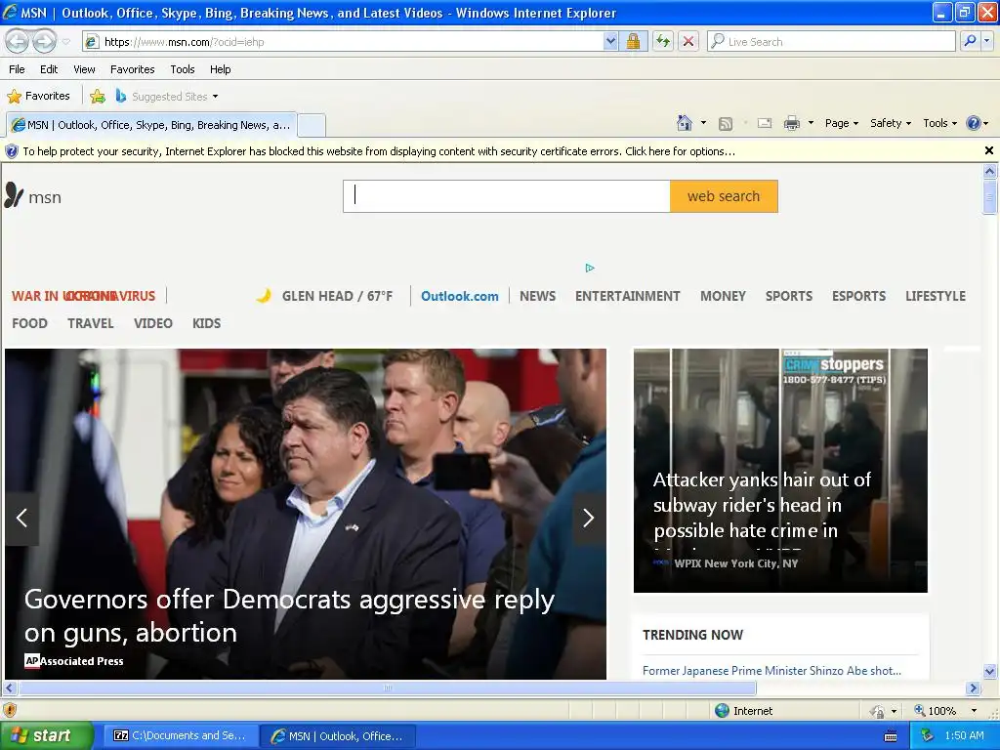Open Suggested Sites dropdown
The width and height of the screenshot is (1000, 750).
(167, 97)
